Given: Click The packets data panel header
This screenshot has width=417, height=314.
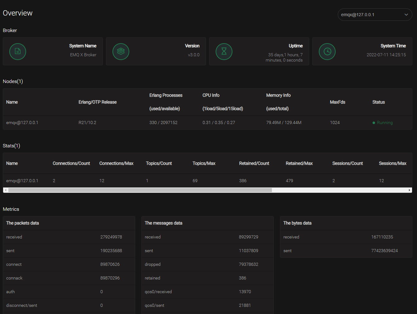Looking at the screenshot, I should point(22,223).
